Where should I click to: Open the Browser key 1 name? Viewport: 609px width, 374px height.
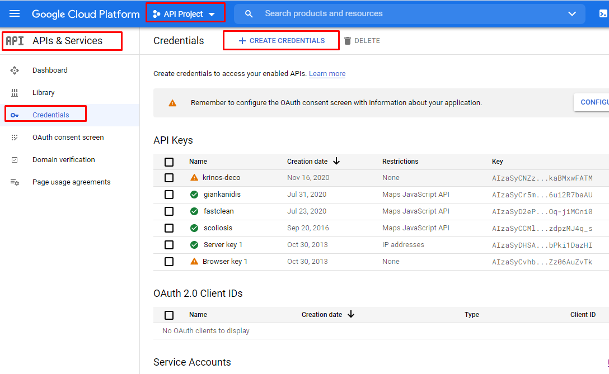[x=225, y=262]
